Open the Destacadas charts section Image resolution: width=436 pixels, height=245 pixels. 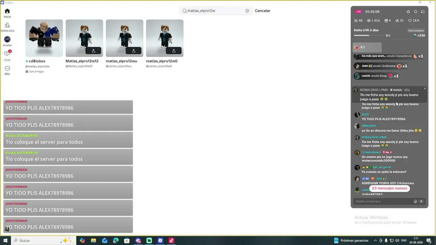point(7,27)
